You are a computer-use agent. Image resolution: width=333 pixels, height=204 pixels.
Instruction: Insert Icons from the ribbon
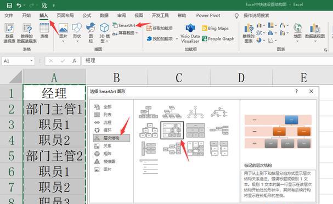coord(91,32)
